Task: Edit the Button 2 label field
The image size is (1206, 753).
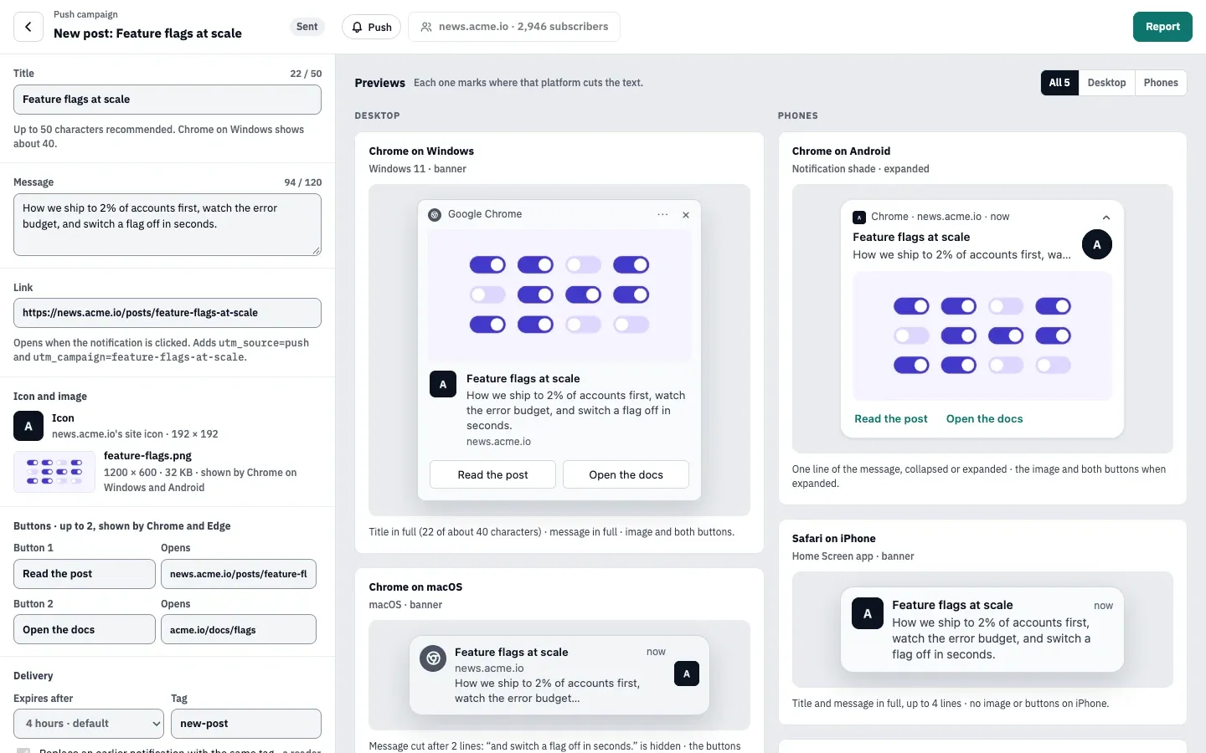Action: [x=85, y=630]
